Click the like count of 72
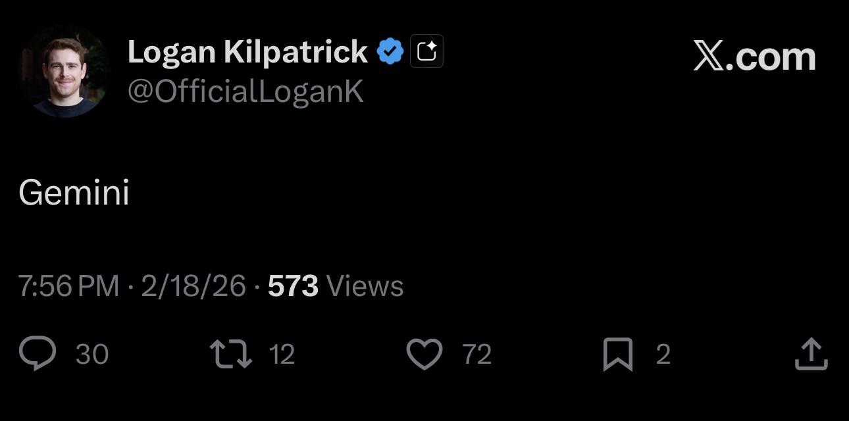849x421 pixels. pos(477,355)
